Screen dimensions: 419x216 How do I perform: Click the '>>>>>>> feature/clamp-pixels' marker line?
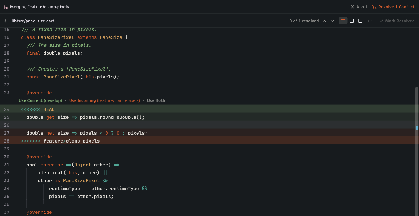[209, 141]
